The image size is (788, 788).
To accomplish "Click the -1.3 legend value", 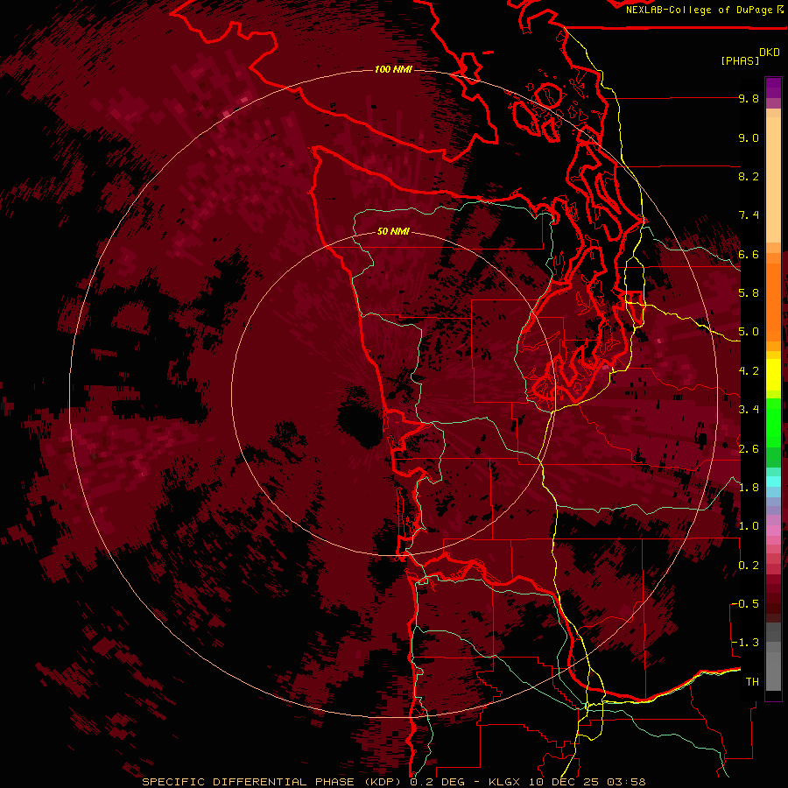I will point(746,643).
